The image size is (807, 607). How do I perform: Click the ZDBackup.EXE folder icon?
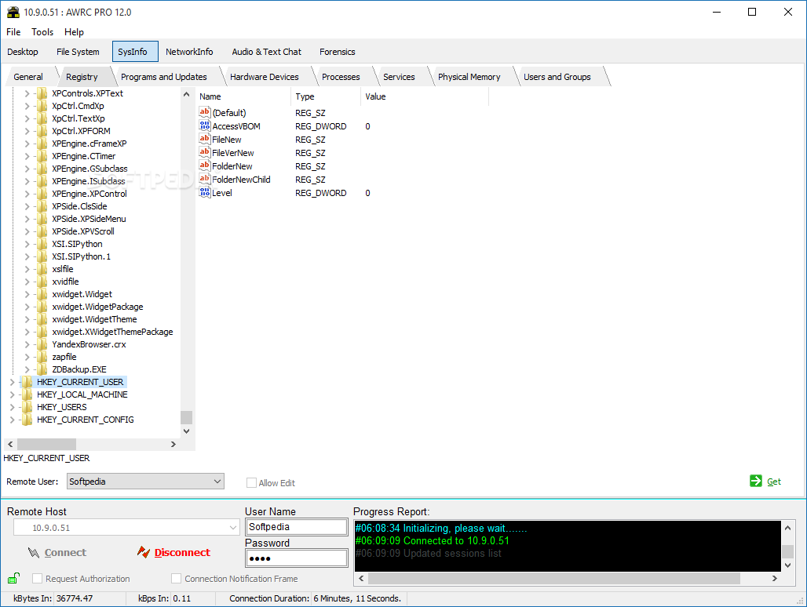pos(42,369)
